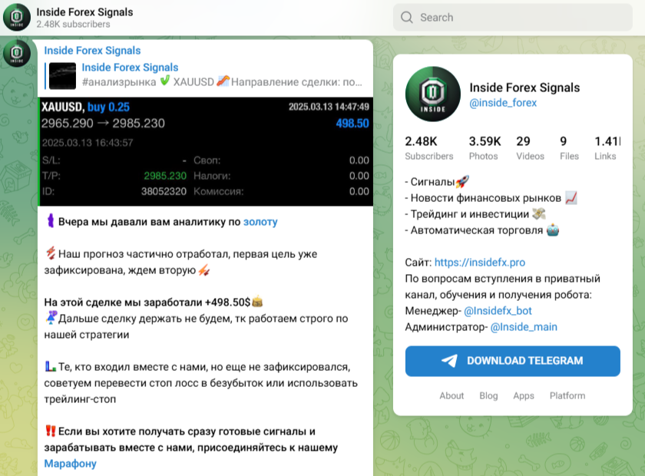
Task: Click 'Автоматическая торговля' description line
Action: [x=482, y=230]
